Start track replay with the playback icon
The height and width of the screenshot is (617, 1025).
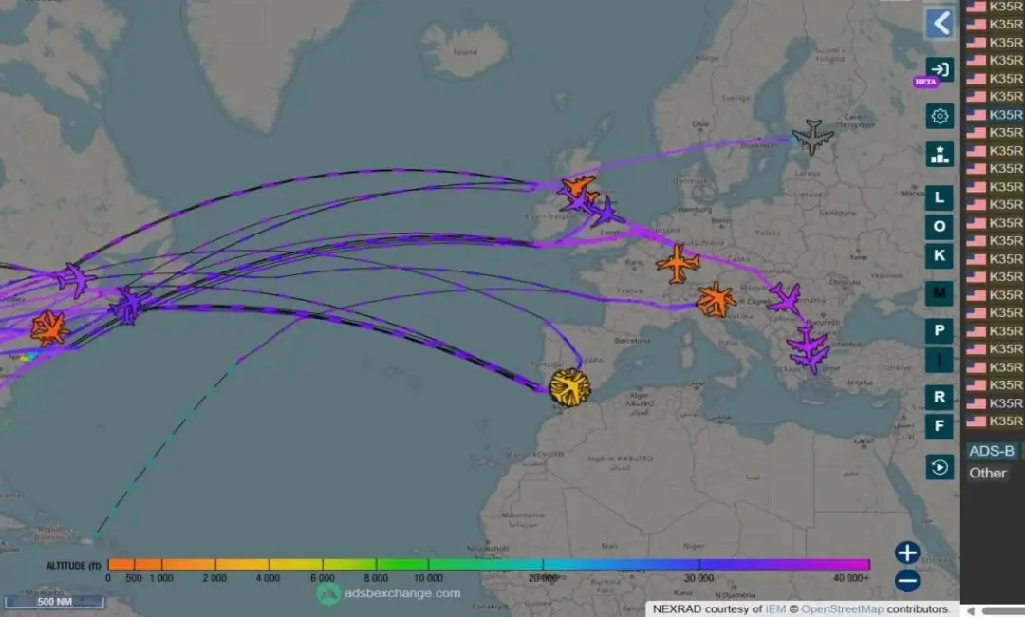940,467
